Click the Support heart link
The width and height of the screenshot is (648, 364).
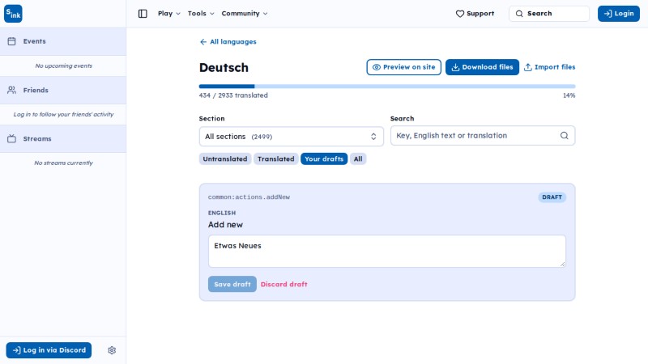475,14
